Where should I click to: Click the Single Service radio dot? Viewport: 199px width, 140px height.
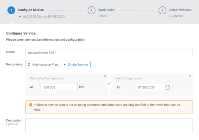[x=65, y=64]
